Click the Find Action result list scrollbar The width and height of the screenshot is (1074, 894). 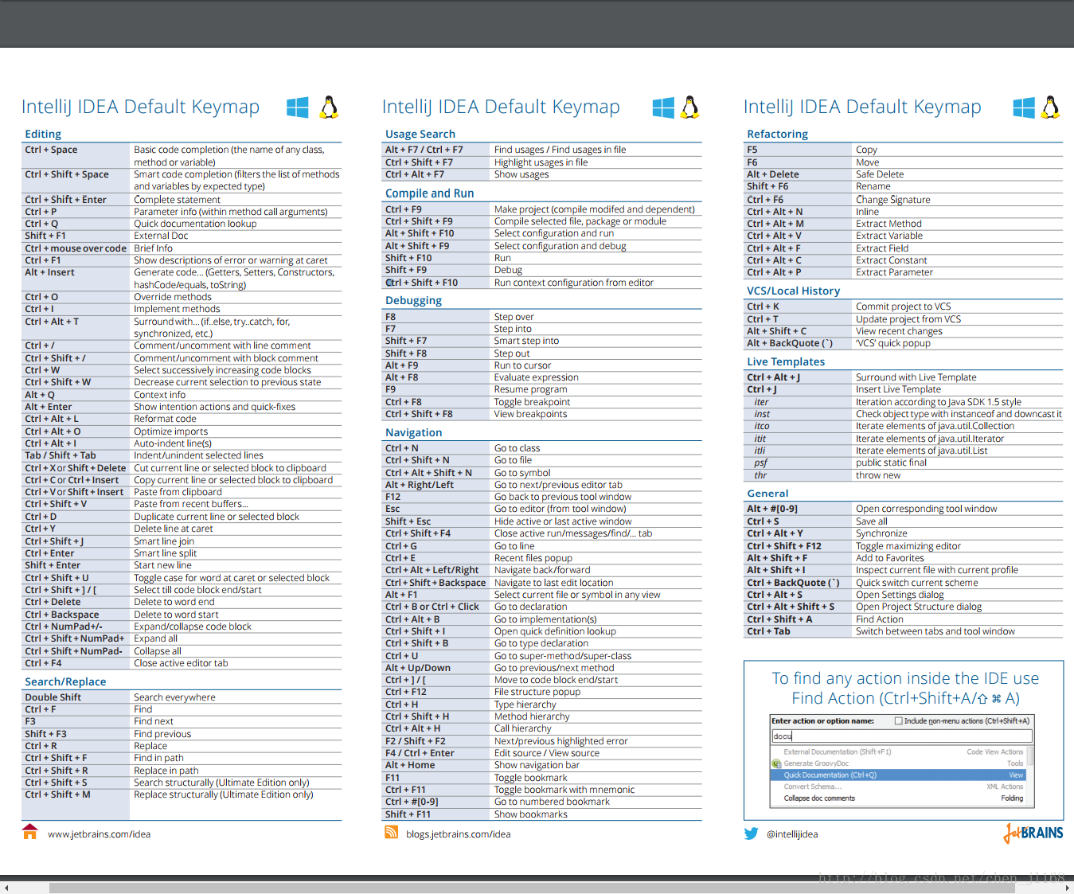click(x=1030, y=776)
